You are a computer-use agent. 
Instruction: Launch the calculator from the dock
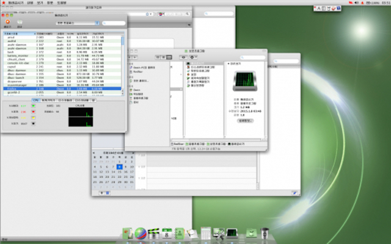(x=206, y=233)
